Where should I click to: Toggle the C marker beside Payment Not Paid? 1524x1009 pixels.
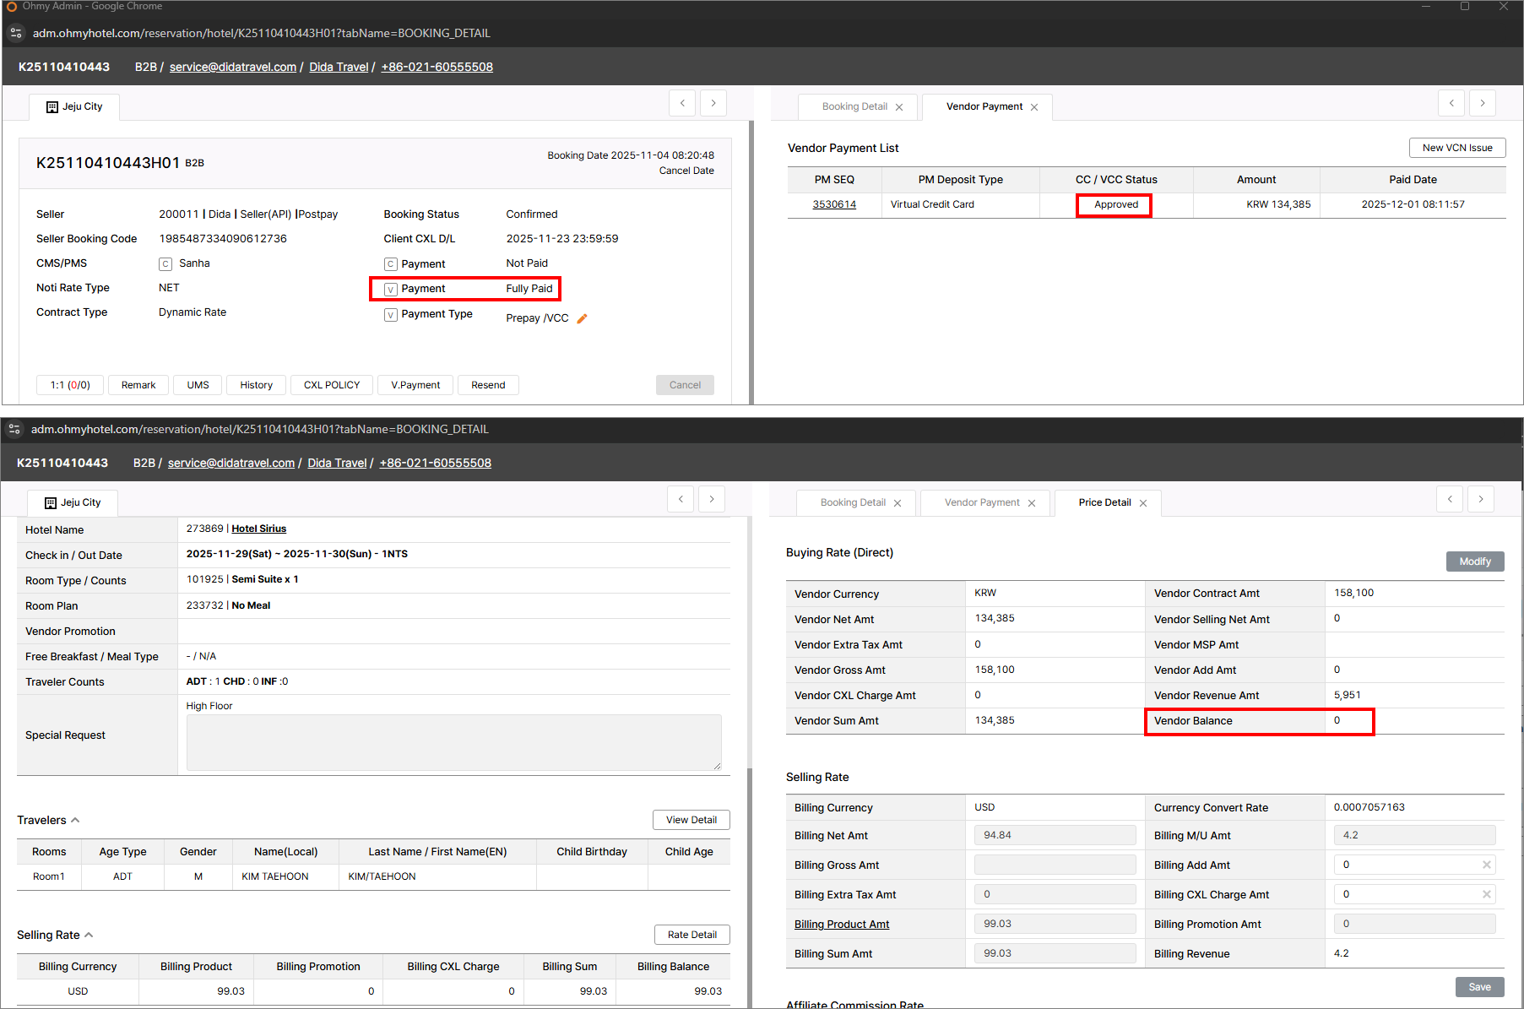[x=391, y=264]
